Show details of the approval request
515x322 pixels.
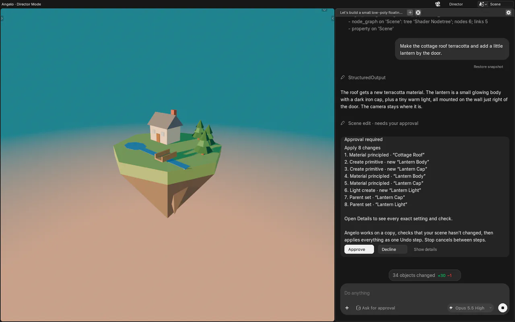[x=425, y=250]
